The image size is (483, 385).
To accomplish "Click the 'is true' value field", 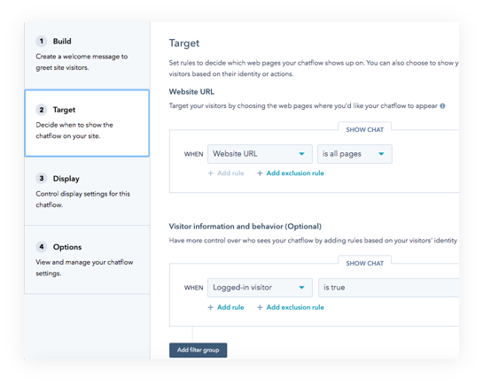I will pos(388,288).
